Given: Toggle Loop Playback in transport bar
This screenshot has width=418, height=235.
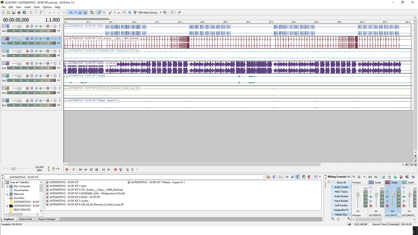Looking at the screenshot, I should (74, 169).
